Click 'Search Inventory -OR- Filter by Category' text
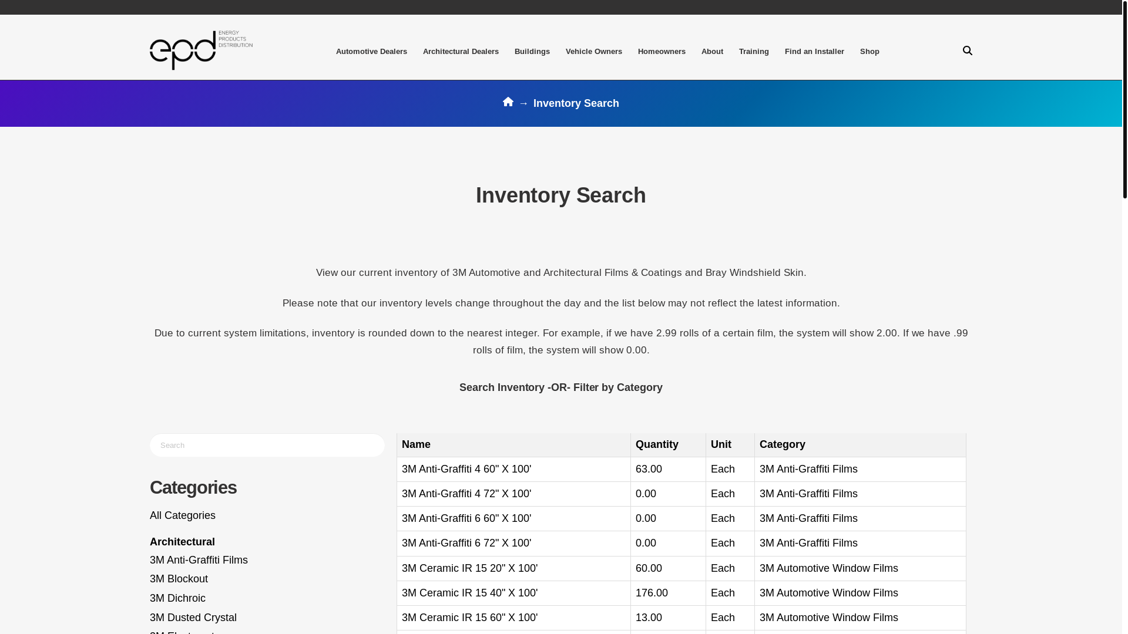 [560, 387]
